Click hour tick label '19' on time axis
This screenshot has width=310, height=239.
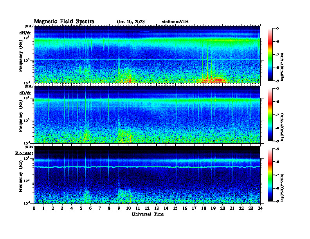pyautogui.click(x=213, y=208)
